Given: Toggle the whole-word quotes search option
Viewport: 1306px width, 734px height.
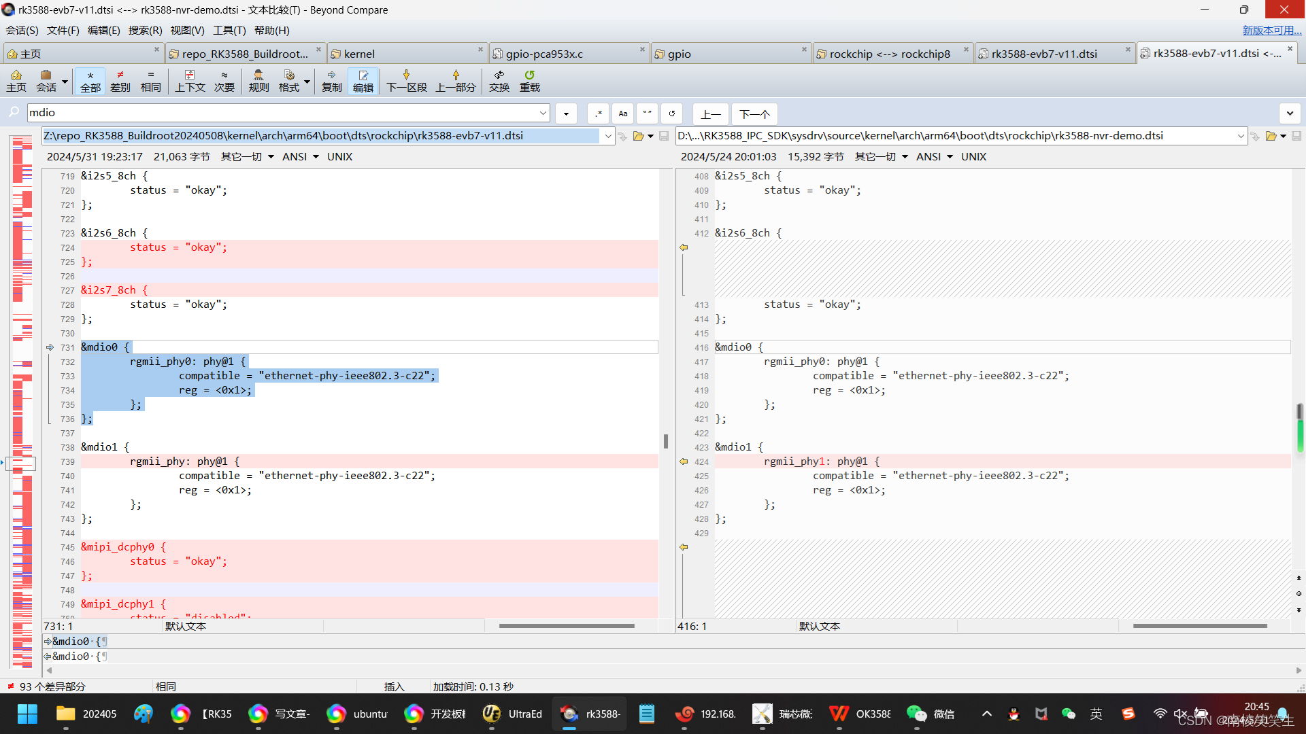Looking at the screenshot, I should 647,113.
